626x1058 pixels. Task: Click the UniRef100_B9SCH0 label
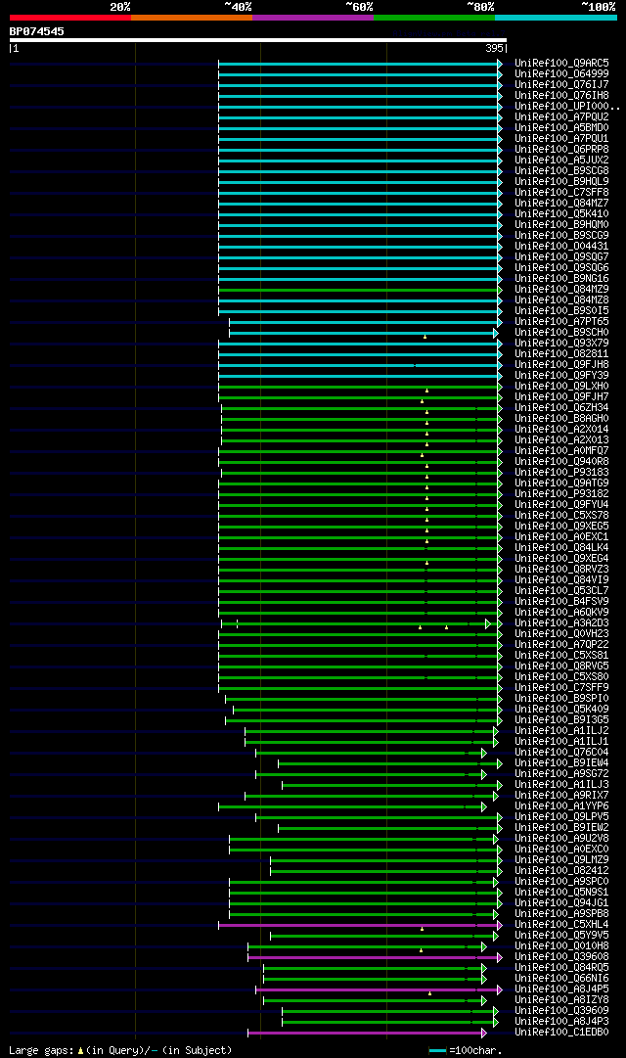click(x=561, y=333)
